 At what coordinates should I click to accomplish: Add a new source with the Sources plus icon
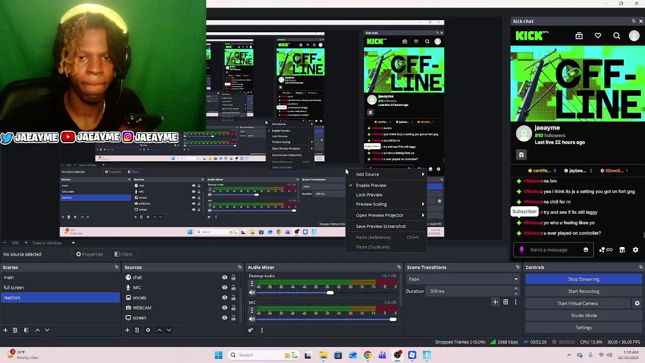coord(127,330)
